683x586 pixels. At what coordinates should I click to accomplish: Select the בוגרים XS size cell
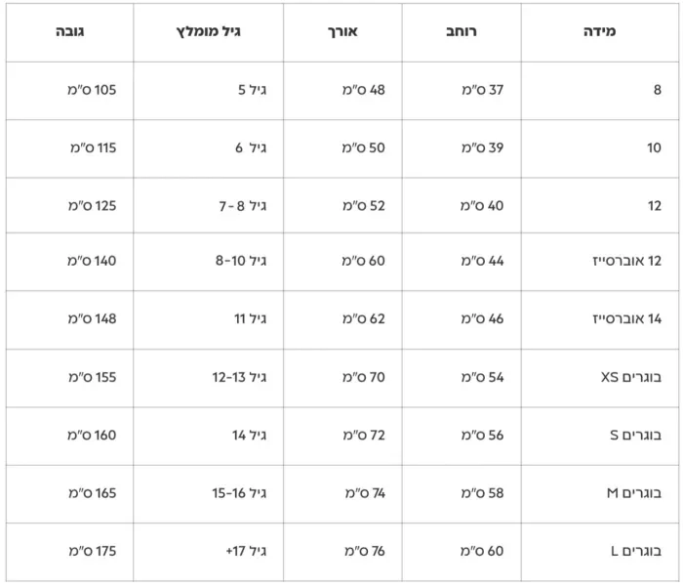599,378
